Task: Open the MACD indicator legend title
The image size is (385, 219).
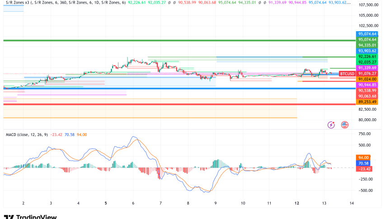Action: pyautogui.click(x=13, y=135)
